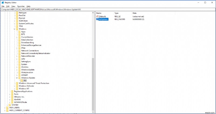Viewport: 216px width, 114px height.
Task: Click the Network Connections folder icon
Action: 19,51
